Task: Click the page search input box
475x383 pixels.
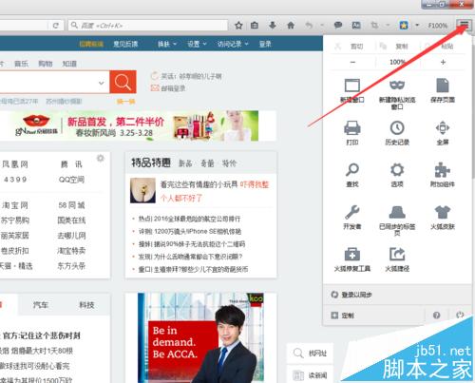Action: click(x=54, y=82)
